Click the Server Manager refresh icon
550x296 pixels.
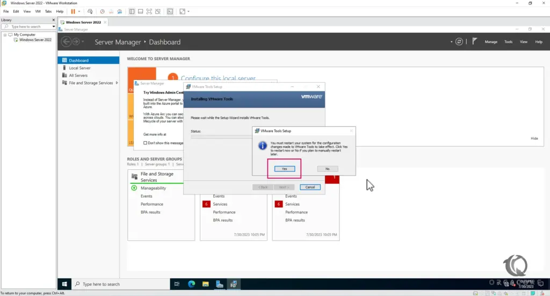[x=459, y=42]
